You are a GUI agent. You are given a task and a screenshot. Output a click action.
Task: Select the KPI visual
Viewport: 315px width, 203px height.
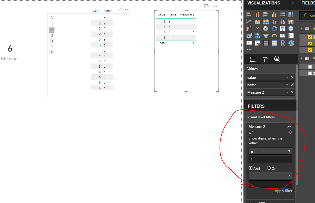[x=249, y=43]
